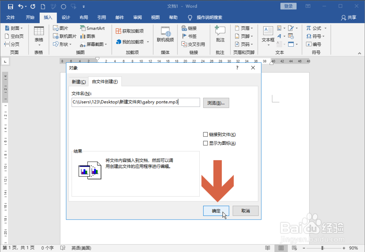Get add-ins (获取加载项)
365x252 pixels.
point(130,31)
